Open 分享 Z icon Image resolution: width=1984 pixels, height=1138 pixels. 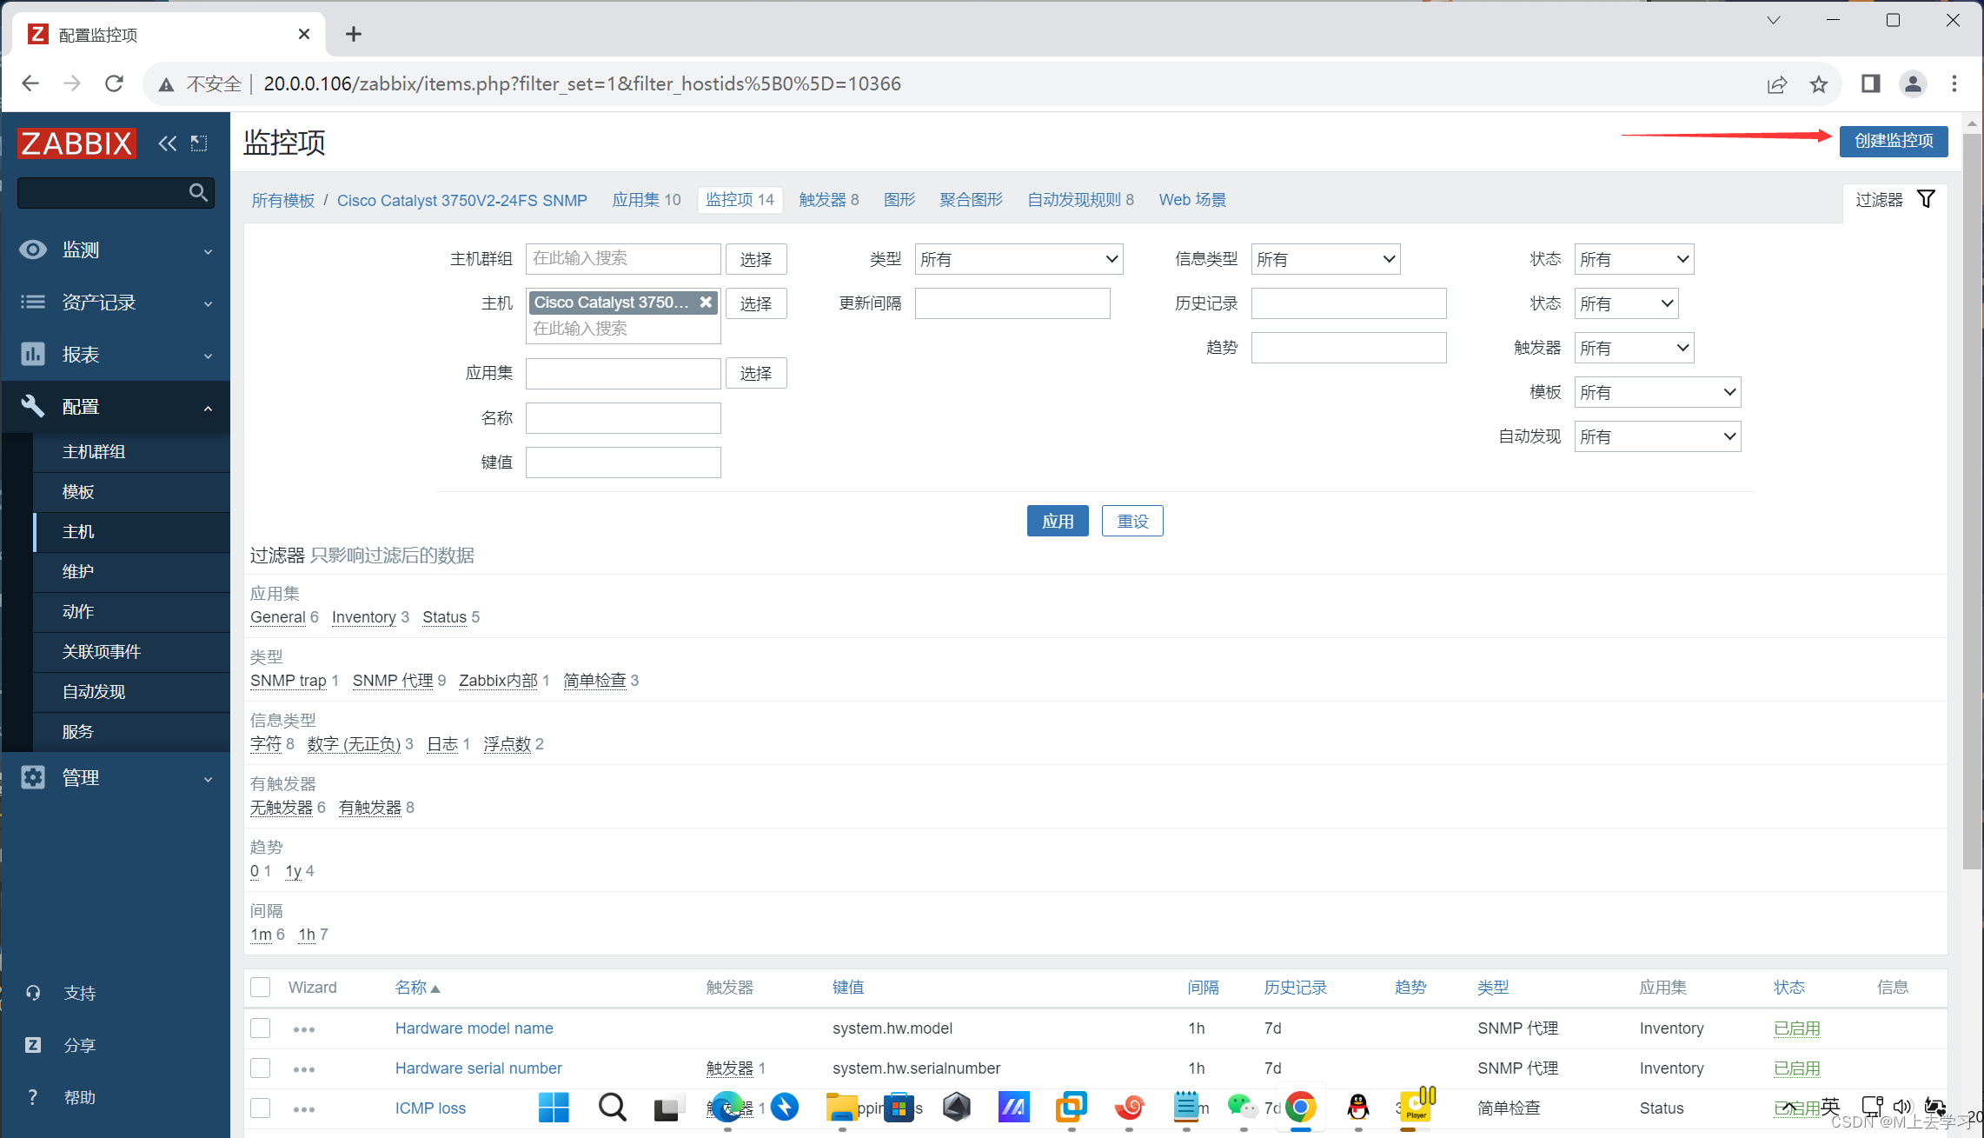click(x=33, y=1045)
